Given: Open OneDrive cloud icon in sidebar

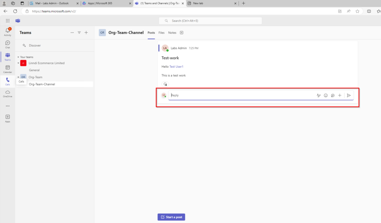Looking at the screenshot, I should coord(7,93).
